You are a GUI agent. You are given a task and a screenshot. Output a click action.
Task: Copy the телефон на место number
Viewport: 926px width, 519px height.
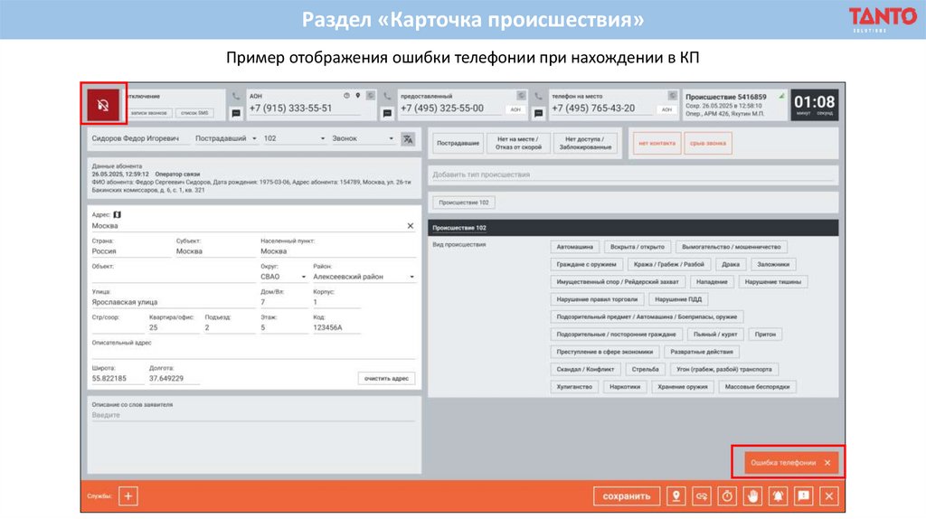[x=672, y=96]
